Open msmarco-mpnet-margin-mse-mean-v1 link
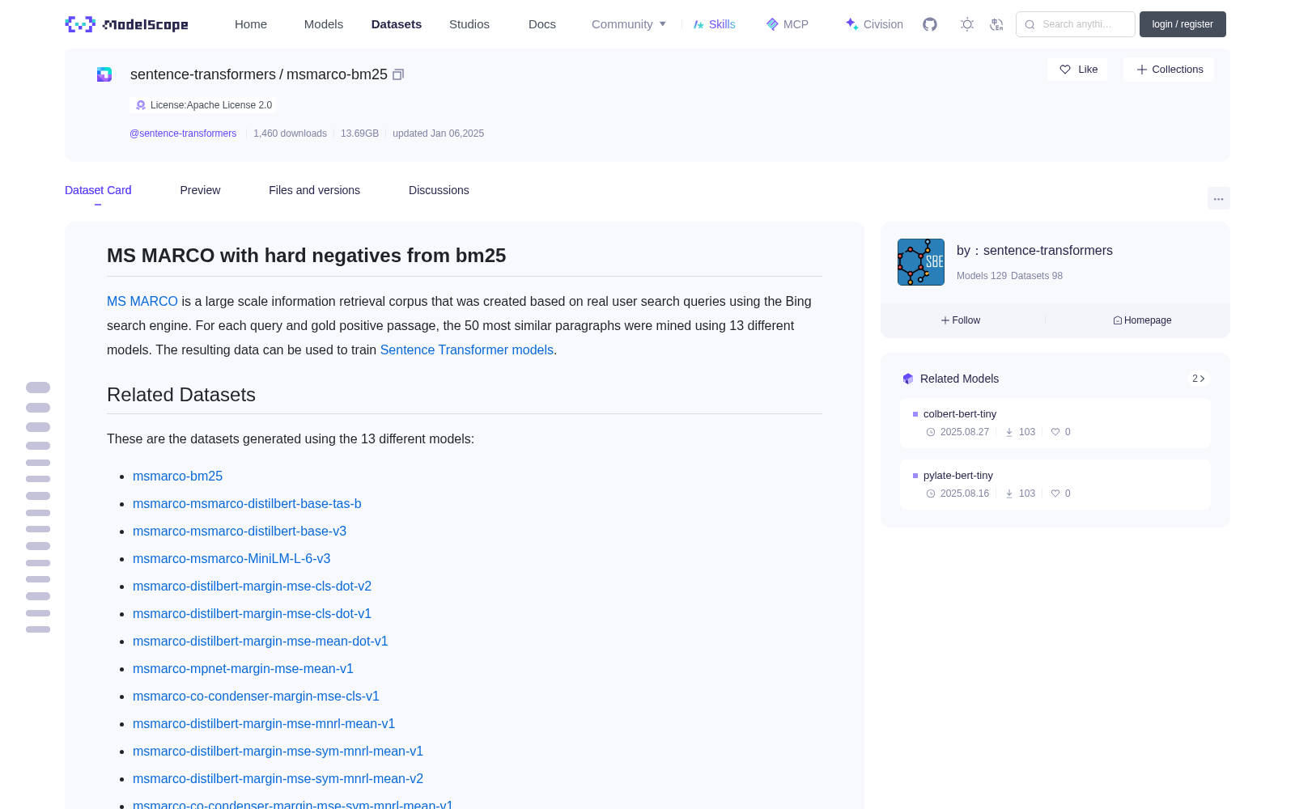This screenshot has height=809, width=1295. pyautogui.click(x=243, y=669)
